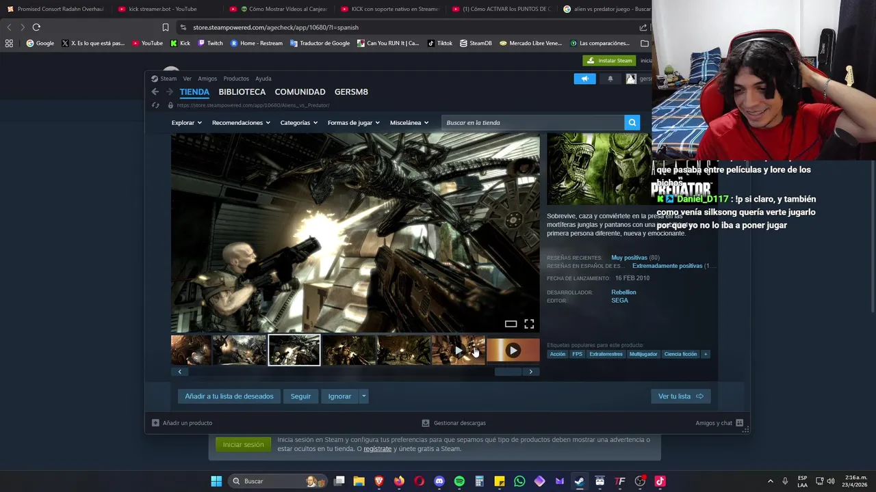This screenshot has width=876, height=492.
Task: Open the Calculator taskbar app
Action: pyautogui.click(x=479, y=481)
